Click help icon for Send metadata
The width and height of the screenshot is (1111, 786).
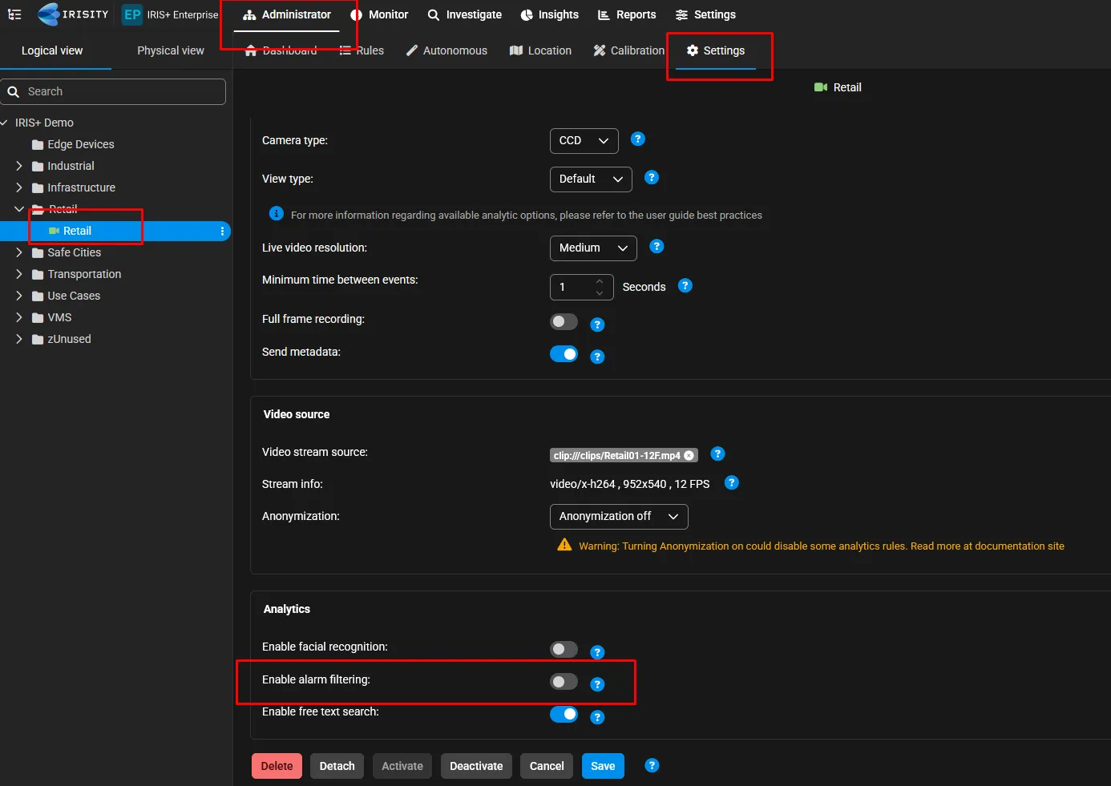tap(597, 357)
